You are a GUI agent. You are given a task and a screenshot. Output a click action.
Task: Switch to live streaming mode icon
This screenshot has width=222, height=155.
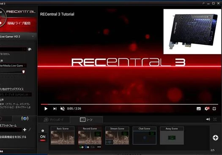tap(25, 118)
